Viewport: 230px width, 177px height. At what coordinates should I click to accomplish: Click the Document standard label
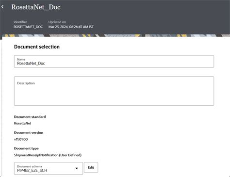pos(30,117)
